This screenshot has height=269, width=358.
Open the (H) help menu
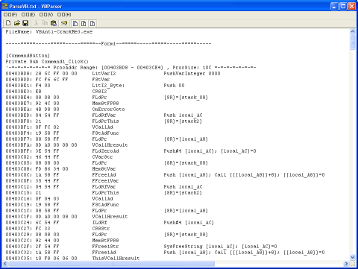(x=64, y=15)
